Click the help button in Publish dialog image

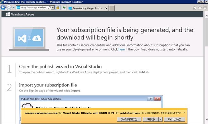coord(150,99)
